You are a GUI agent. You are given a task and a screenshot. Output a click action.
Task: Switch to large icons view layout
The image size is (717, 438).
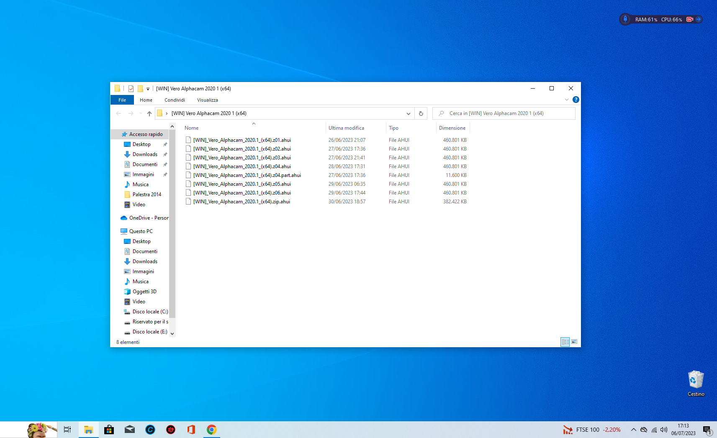pyautogui.click(x=574, y=342)
